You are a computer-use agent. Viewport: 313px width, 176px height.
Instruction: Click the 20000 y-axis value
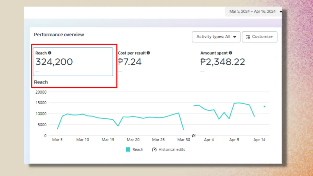pos(41,92)
